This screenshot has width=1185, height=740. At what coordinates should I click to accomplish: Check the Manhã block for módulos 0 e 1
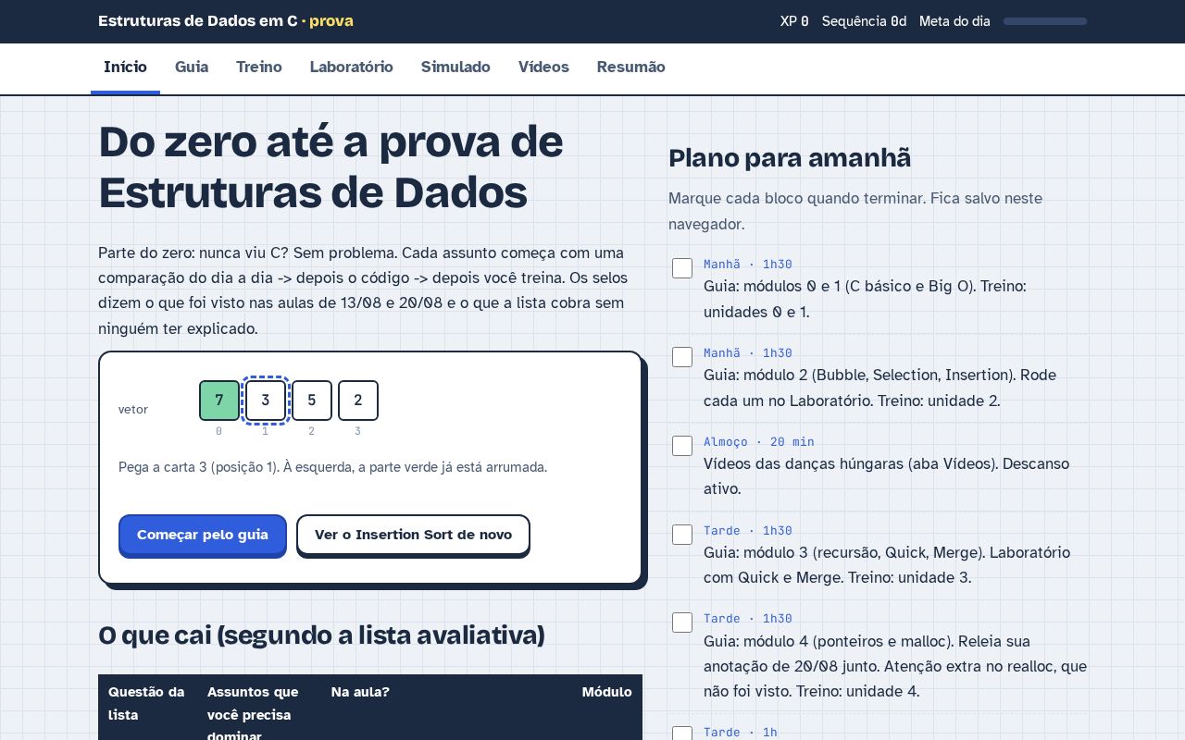(x=682, y=268)
